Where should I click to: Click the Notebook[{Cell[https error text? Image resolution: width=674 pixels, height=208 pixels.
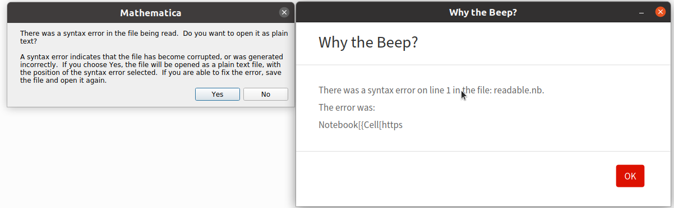tap(361, 125)
